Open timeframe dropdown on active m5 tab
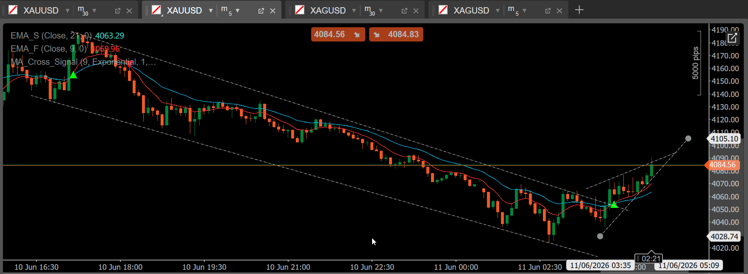 click(x=237, y=11)
